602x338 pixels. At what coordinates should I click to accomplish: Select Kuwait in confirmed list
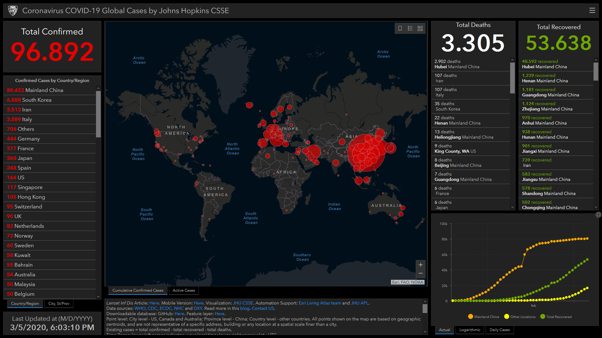pos(50,255)
